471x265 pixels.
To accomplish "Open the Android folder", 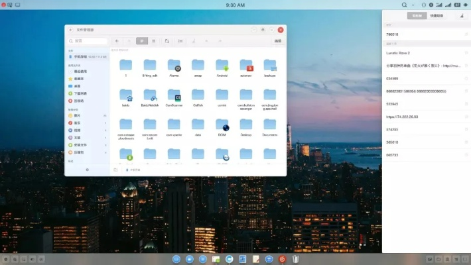I will click(222, 66).
